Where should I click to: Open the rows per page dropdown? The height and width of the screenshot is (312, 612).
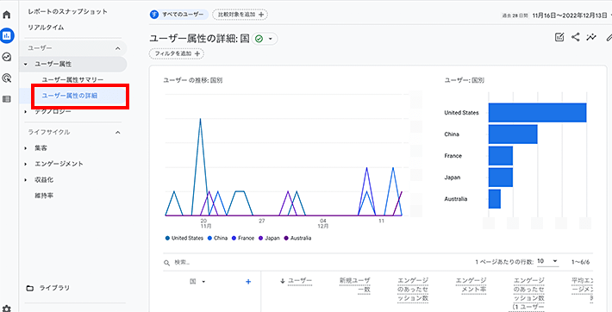[x=547, y=261]
